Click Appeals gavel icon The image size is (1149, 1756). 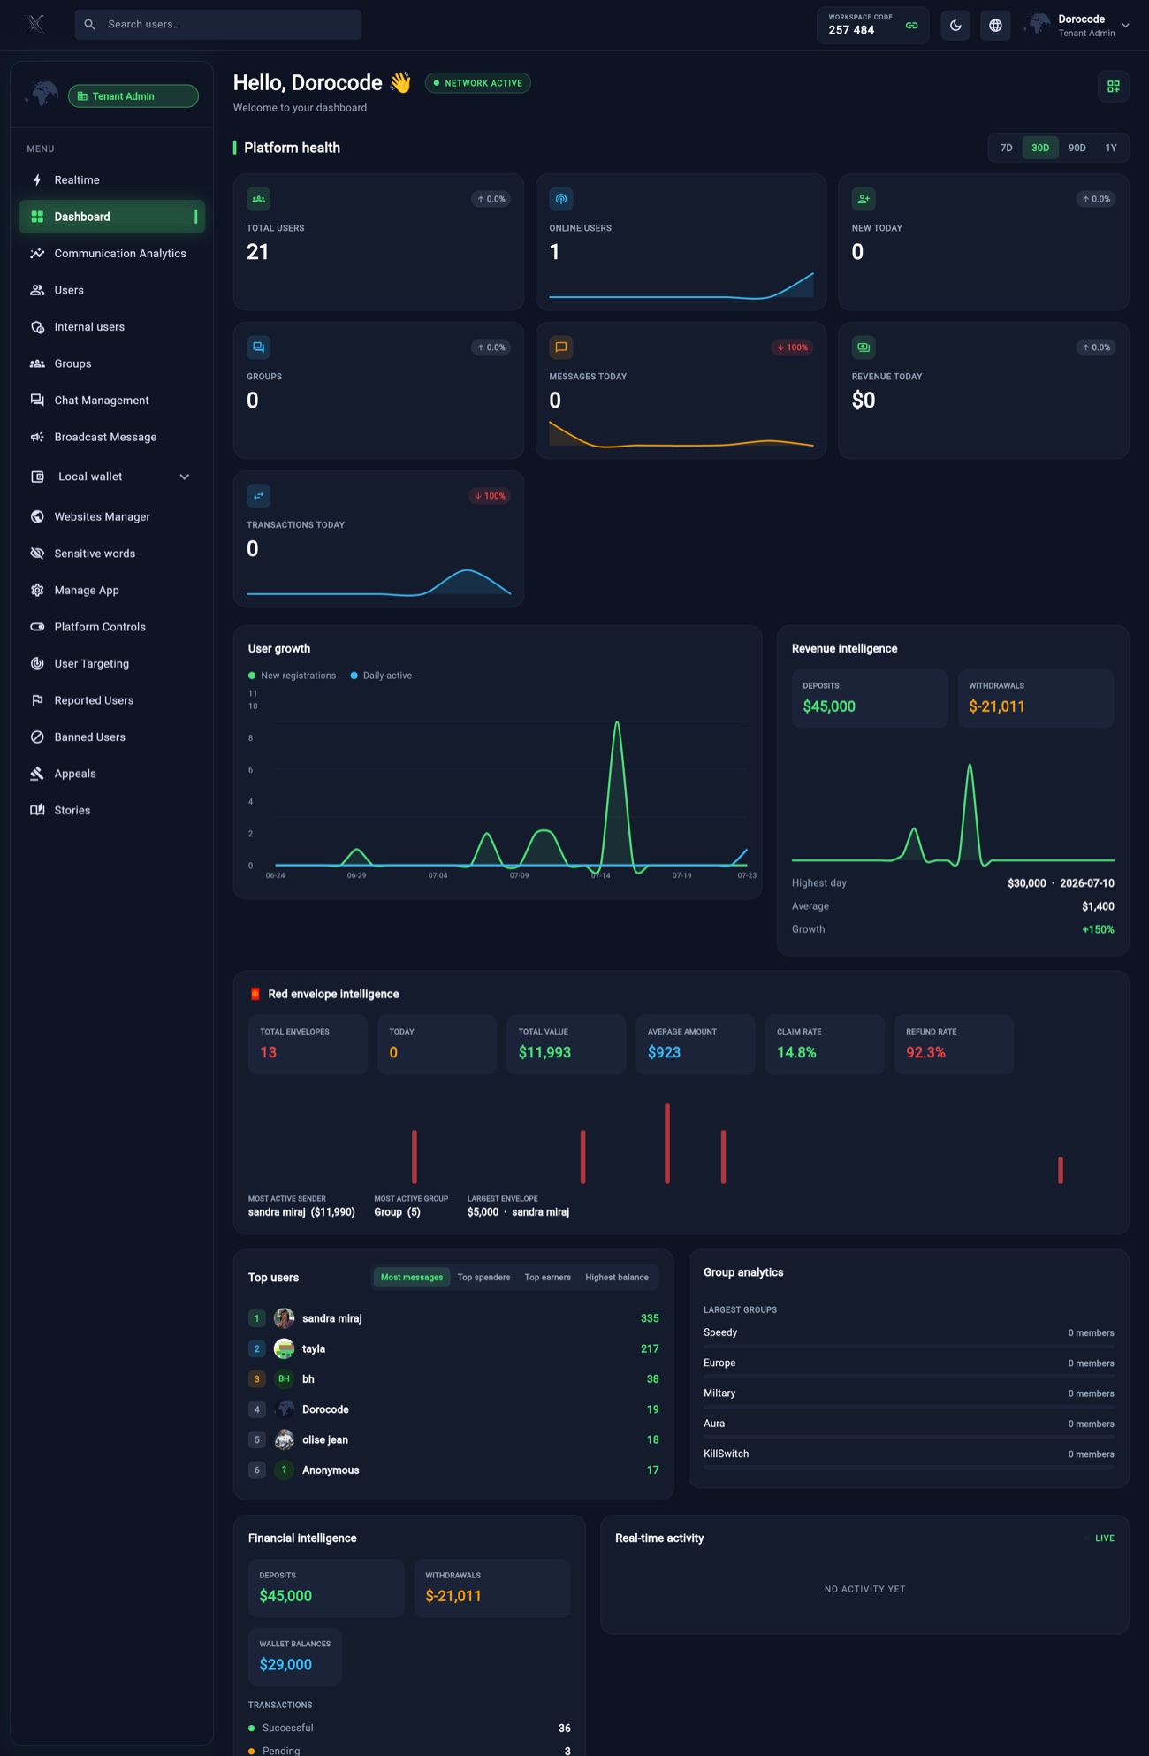coord(37,774)
